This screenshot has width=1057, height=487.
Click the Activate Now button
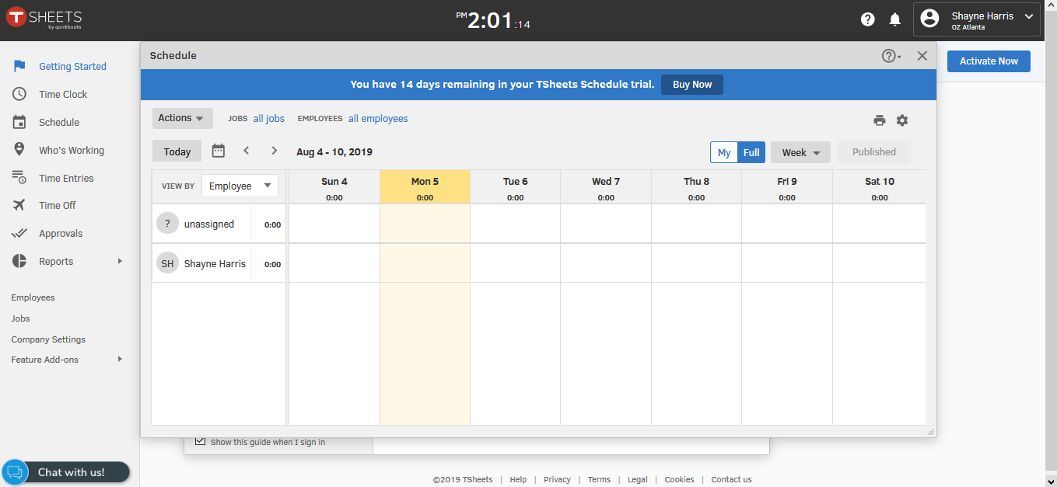989,61
